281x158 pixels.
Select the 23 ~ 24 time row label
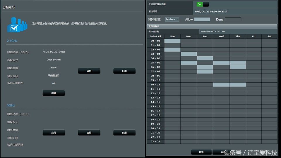155,142
